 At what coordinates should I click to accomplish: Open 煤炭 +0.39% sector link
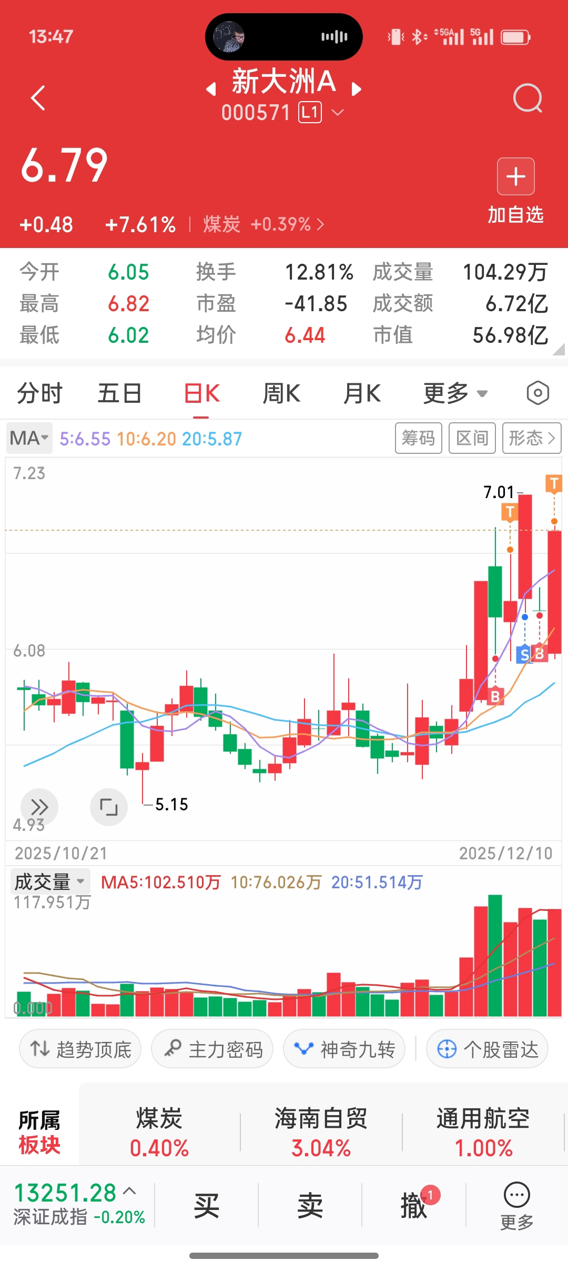263,225
